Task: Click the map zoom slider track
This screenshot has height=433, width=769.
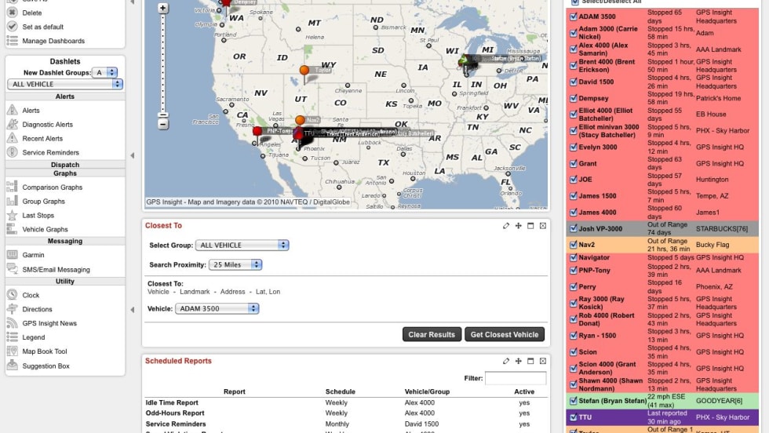Action: coord(162,63)
